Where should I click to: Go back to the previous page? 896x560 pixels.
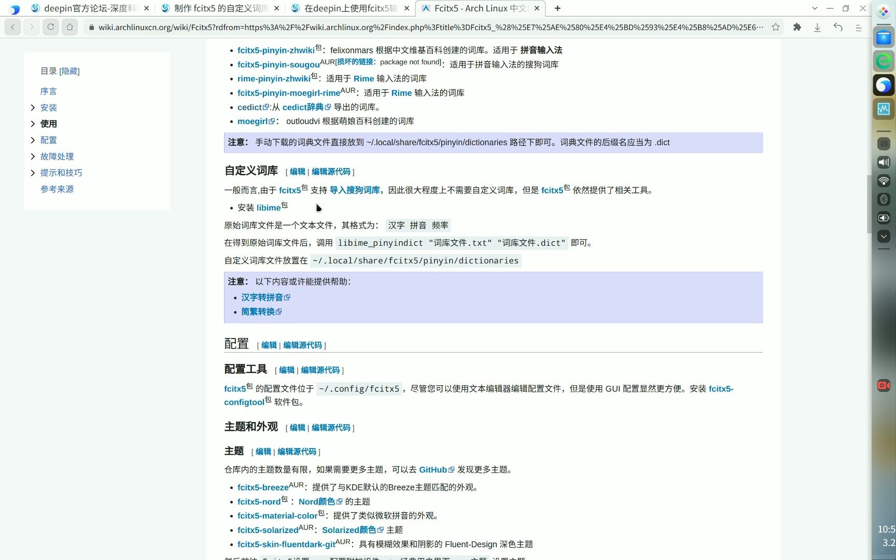click(12, 27)
